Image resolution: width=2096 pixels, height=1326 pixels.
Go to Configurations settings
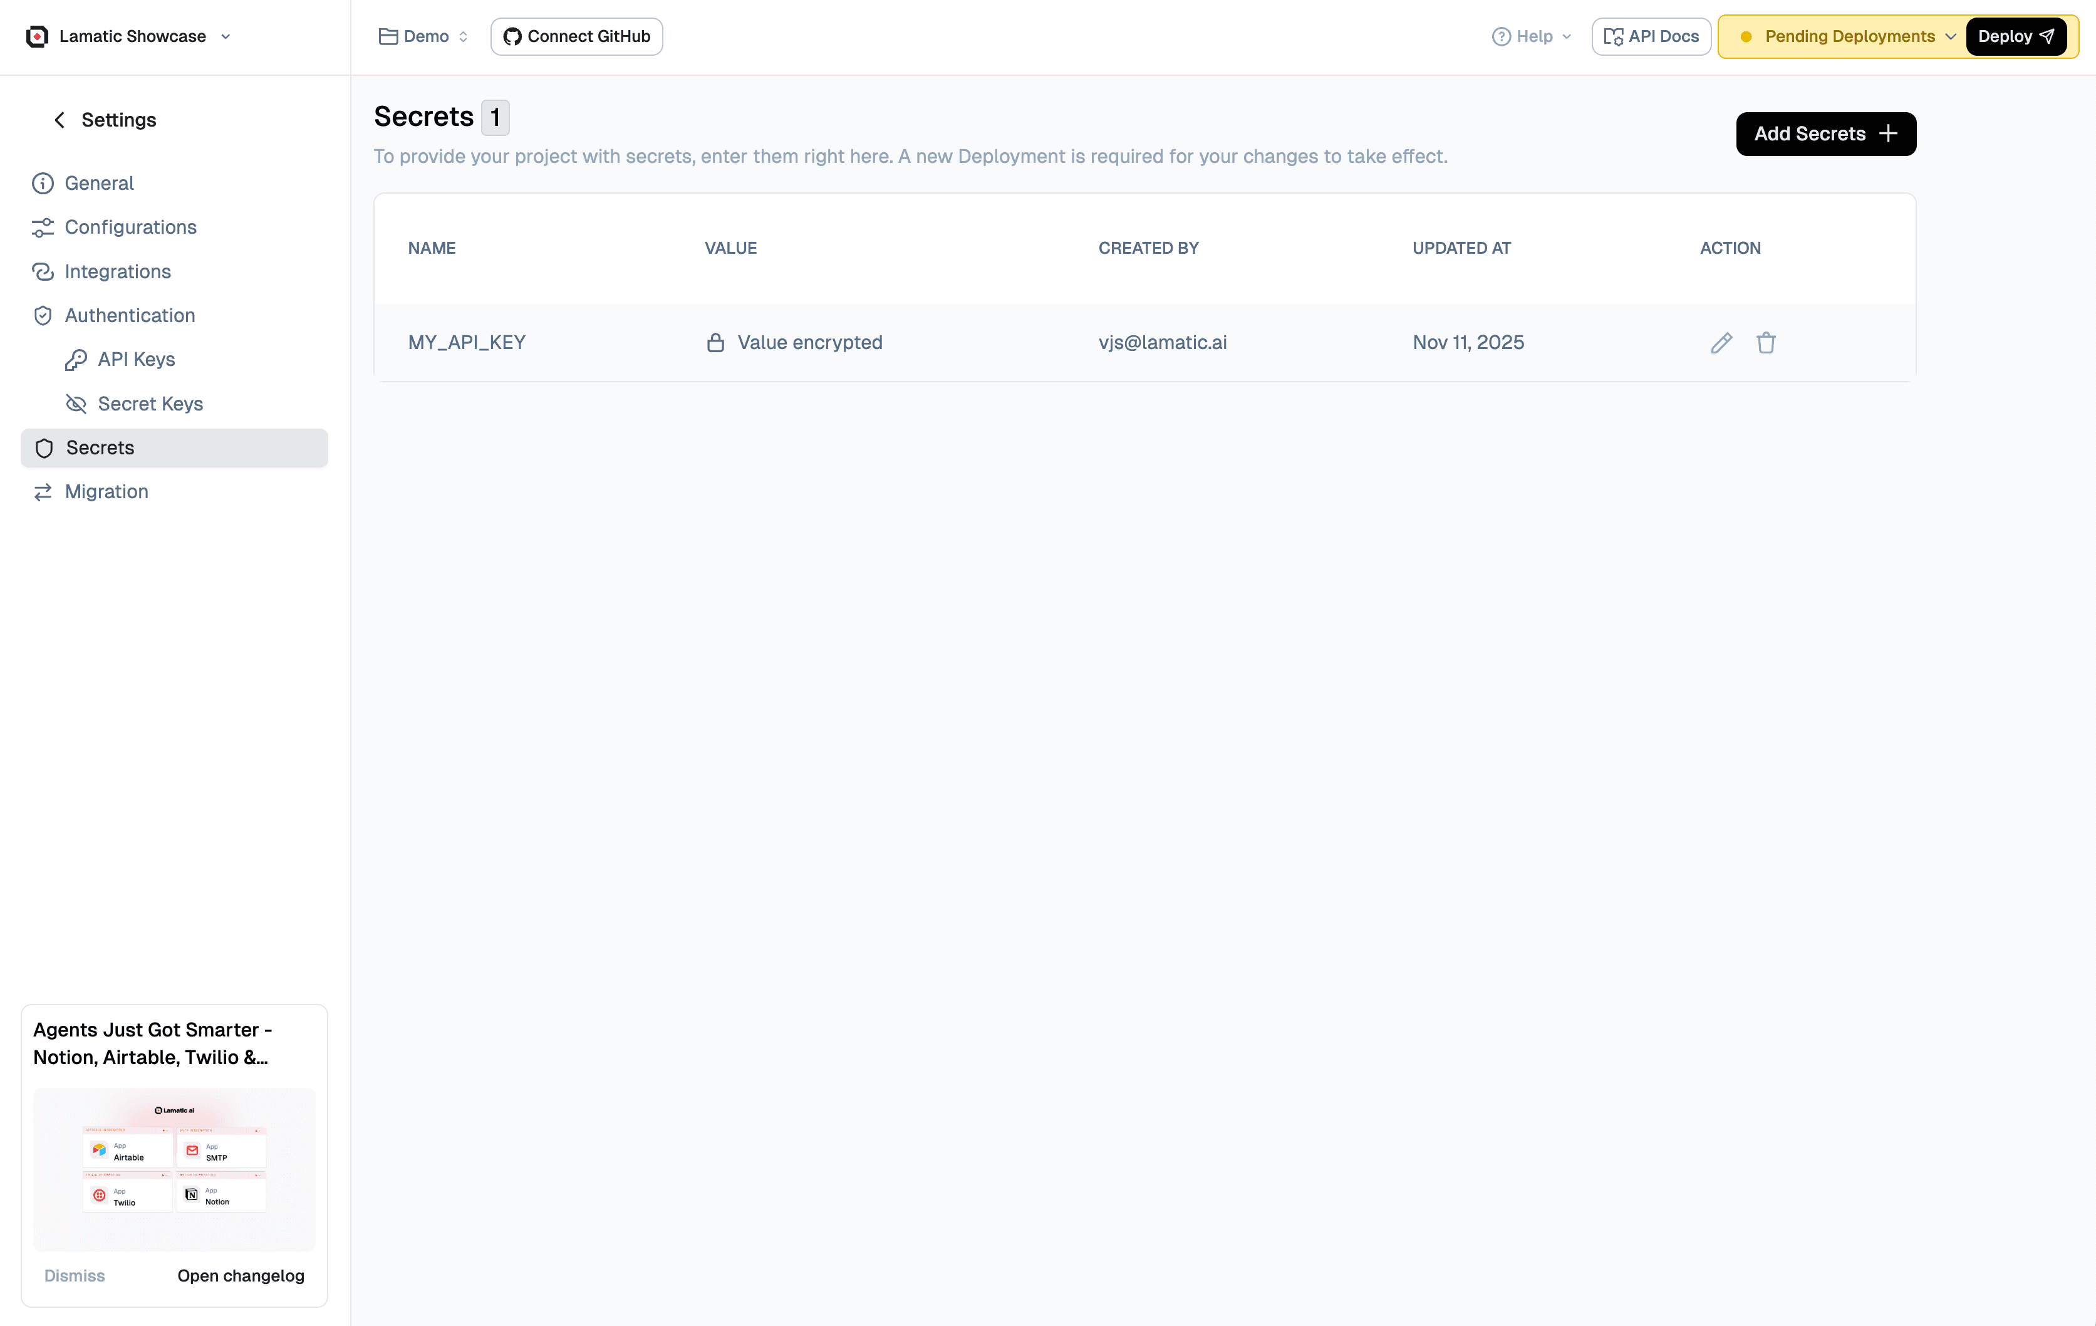[130, 227]
